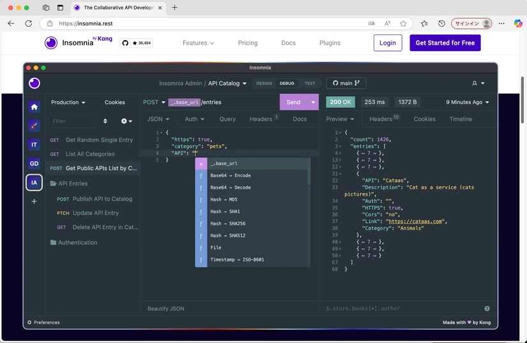Click the Insomnia logo in the site header

[79, 43]
